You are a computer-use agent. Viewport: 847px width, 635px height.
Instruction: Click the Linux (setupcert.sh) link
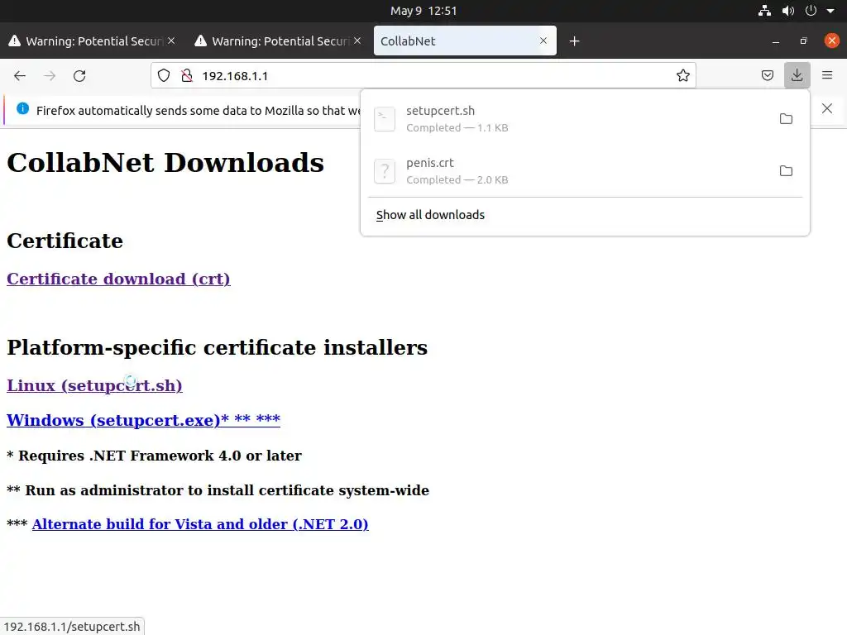click(94, 385)
